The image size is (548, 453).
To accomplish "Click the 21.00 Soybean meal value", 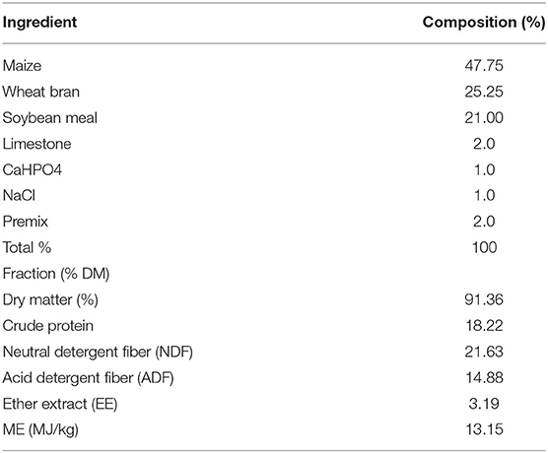I will tap(484, 118).
